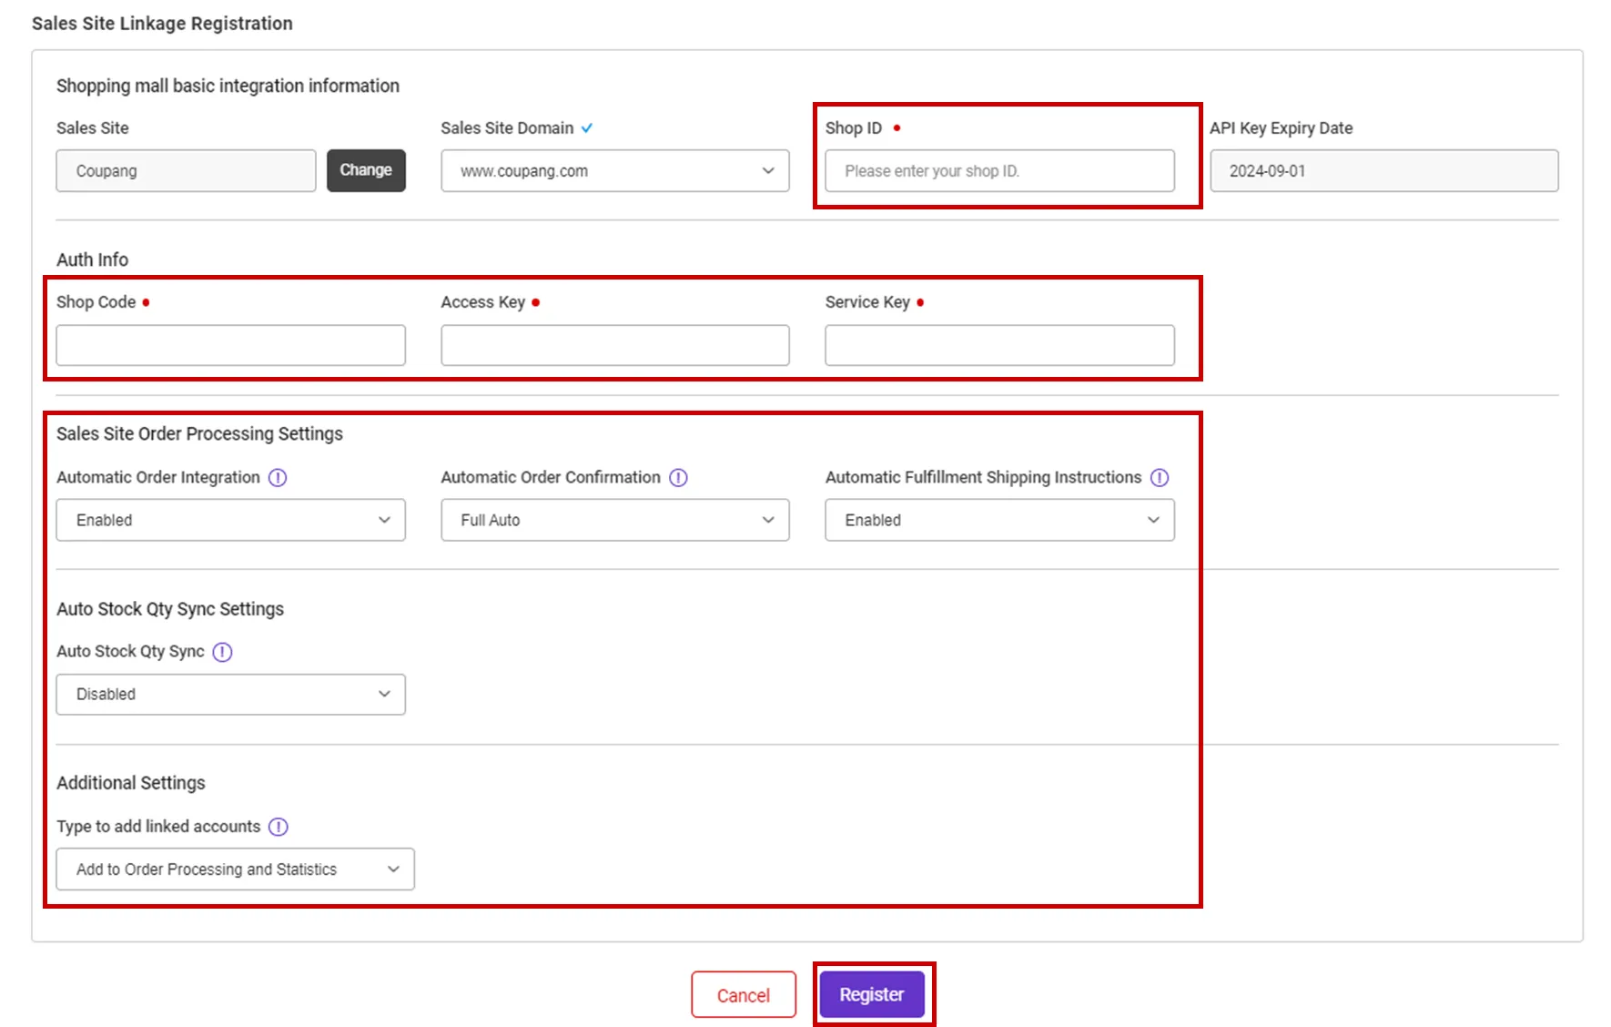Viewport: 1611px width, 1027px height.
Task: Click info icon beside Type to add linked accounts
Action: coord(279,827)
